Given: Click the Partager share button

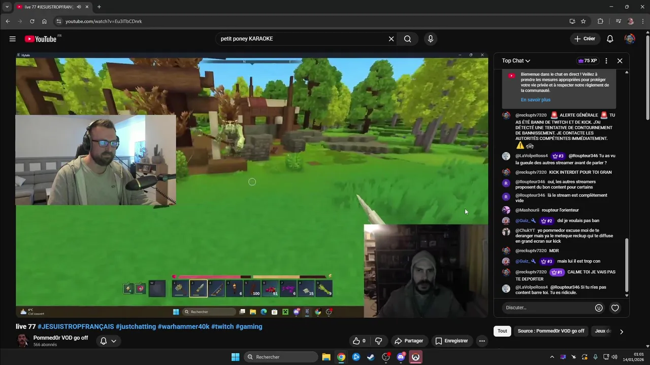Looking at the screenshot, I should pyautogui.click(x=409, y=341).
